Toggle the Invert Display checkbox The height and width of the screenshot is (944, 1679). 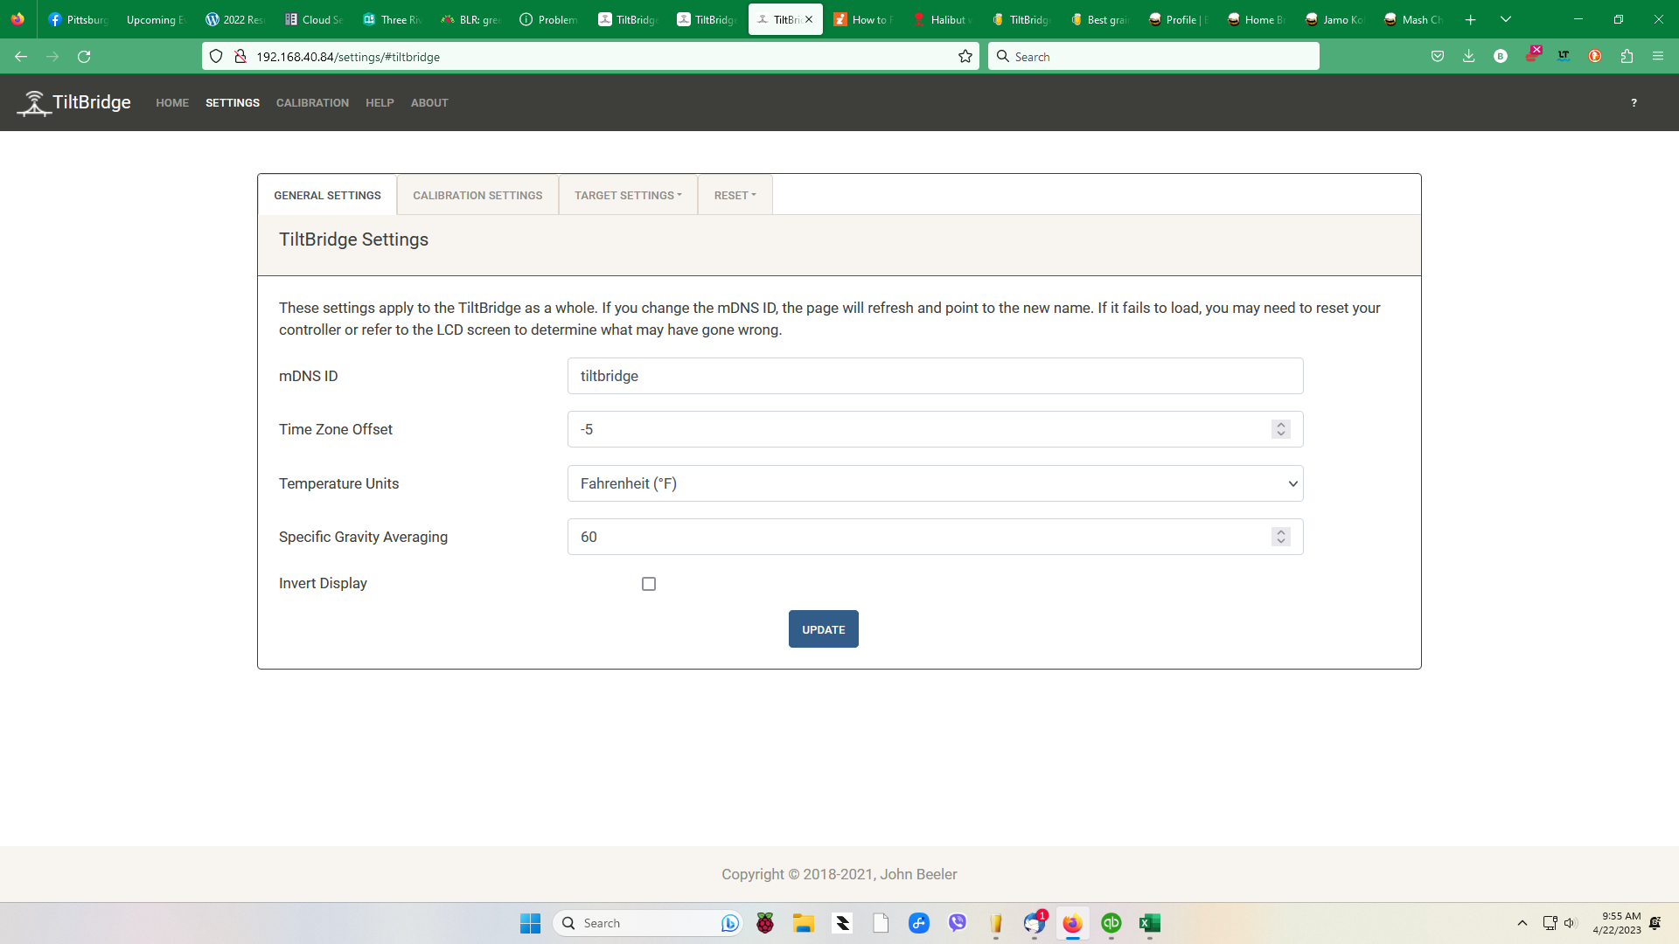[x=649, y=584]
